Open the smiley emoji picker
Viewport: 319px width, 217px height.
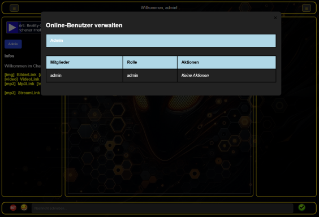24,207
